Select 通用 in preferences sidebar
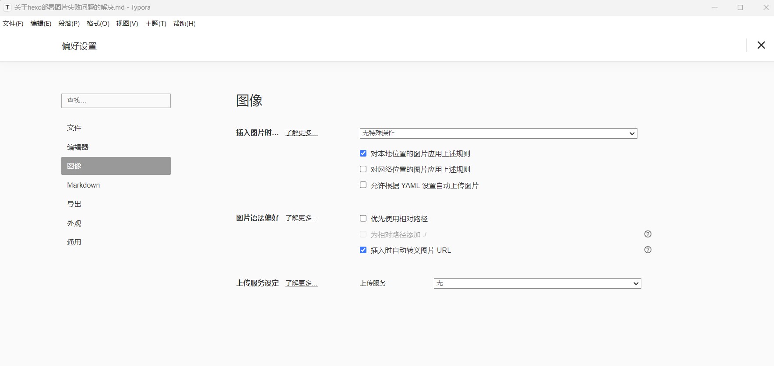Image resolution: width=774 pixels, height=366 pixels. click(x=116, y=242)
